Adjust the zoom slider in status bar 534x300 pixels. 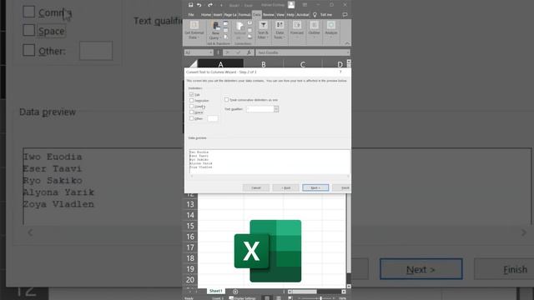(320, 298)
